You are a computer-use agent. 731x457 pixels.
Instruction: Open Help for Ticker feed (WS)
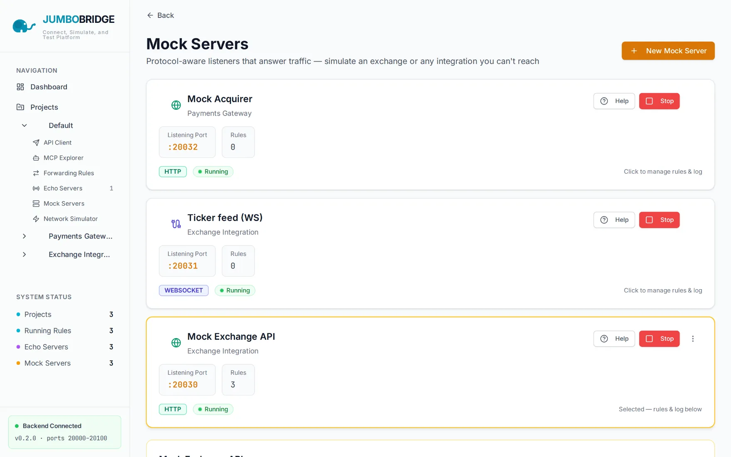point(614,220)
